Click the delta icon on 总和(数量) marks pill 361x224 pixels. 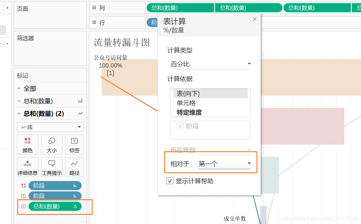pos(75,206)
